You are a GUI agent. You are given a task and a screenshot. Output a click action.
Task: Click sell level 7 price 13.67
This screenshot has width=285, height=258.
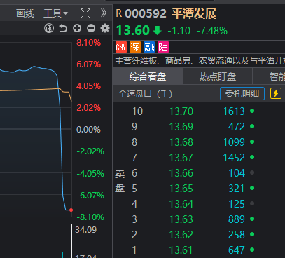click(x=181, y=158)
